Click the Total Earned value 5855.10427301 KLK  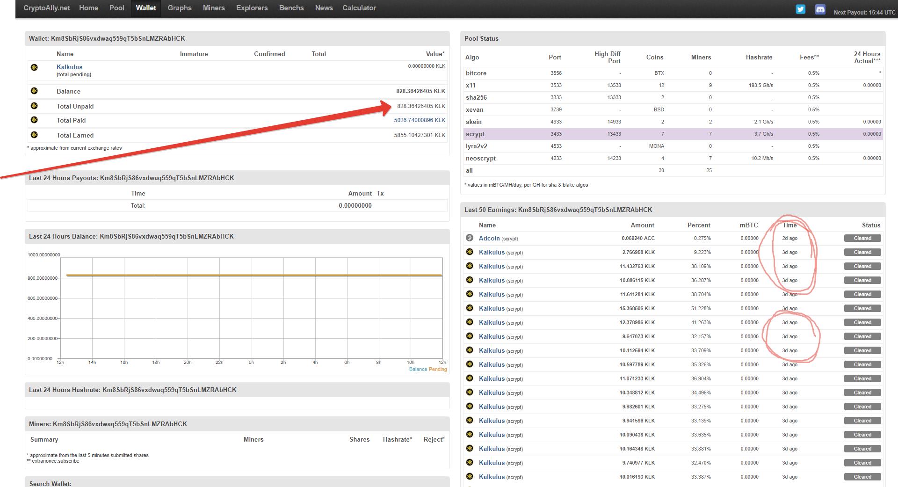(420, 135)
